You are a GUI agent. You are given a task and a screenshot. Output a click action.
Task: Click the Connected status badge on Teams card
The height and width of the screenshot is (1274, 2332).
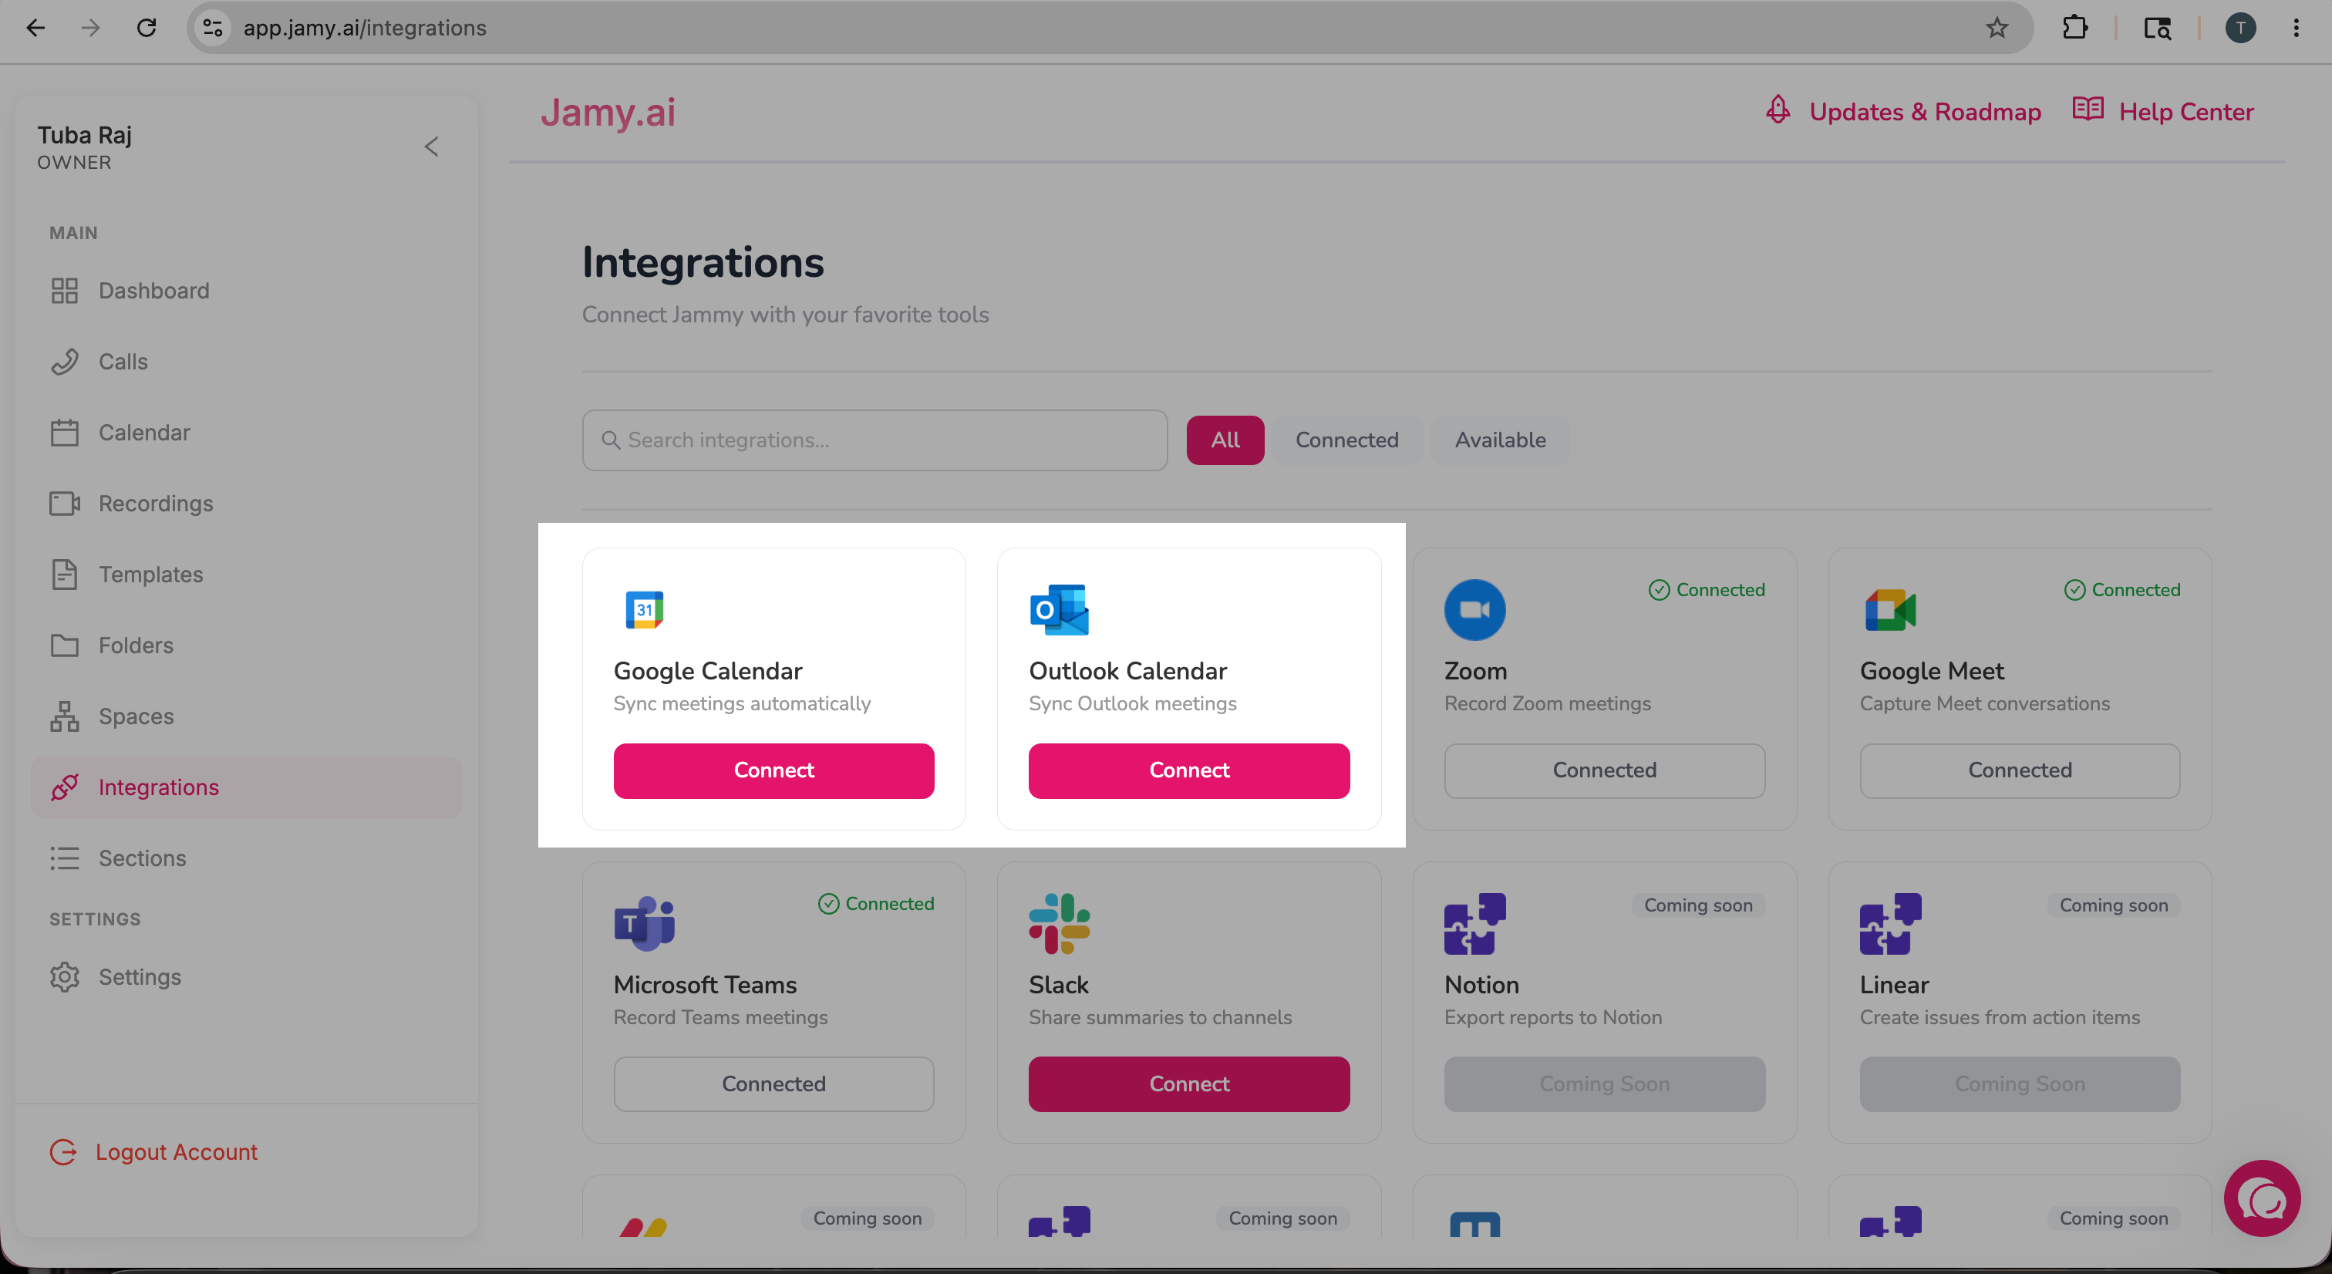click(875, 904)
